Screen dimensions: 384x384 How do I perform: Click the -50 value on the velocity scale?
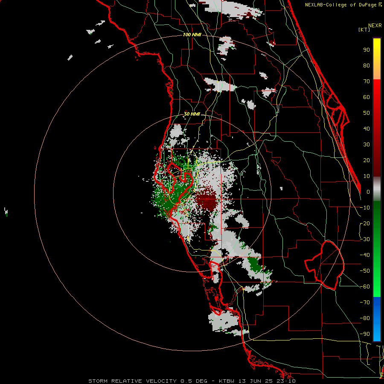(x=365, y=271)
